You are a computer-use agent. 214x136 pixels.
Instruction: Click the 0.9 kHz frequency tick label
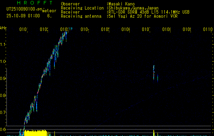pos(3,79)
